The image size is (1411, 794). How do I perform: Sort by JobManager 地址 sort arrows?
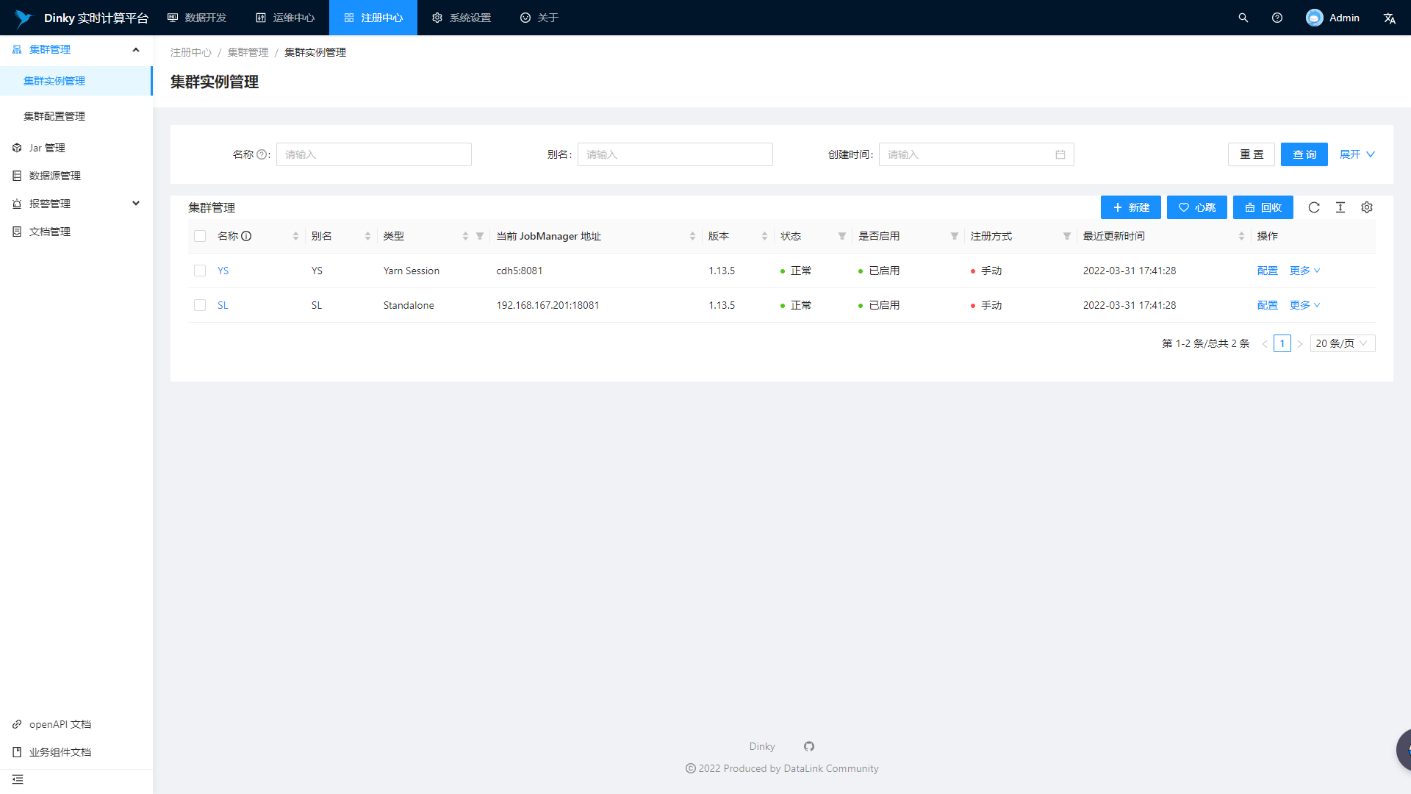[x=692, y=236]
